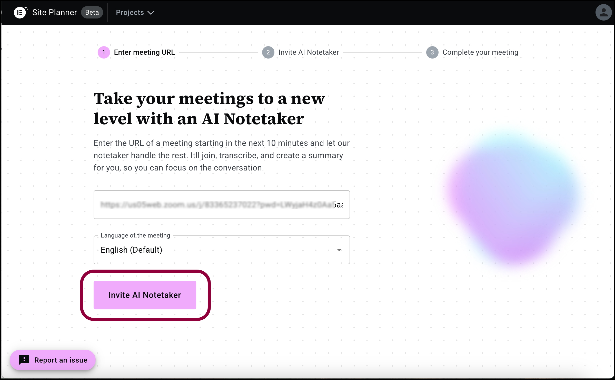Go to Complete your meeting step

(480, 52)
